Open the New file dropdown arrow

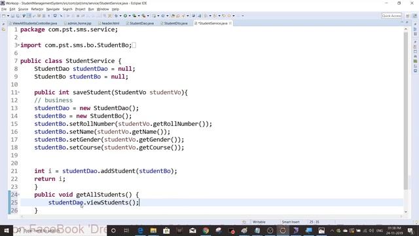click(x=8, y=16)
